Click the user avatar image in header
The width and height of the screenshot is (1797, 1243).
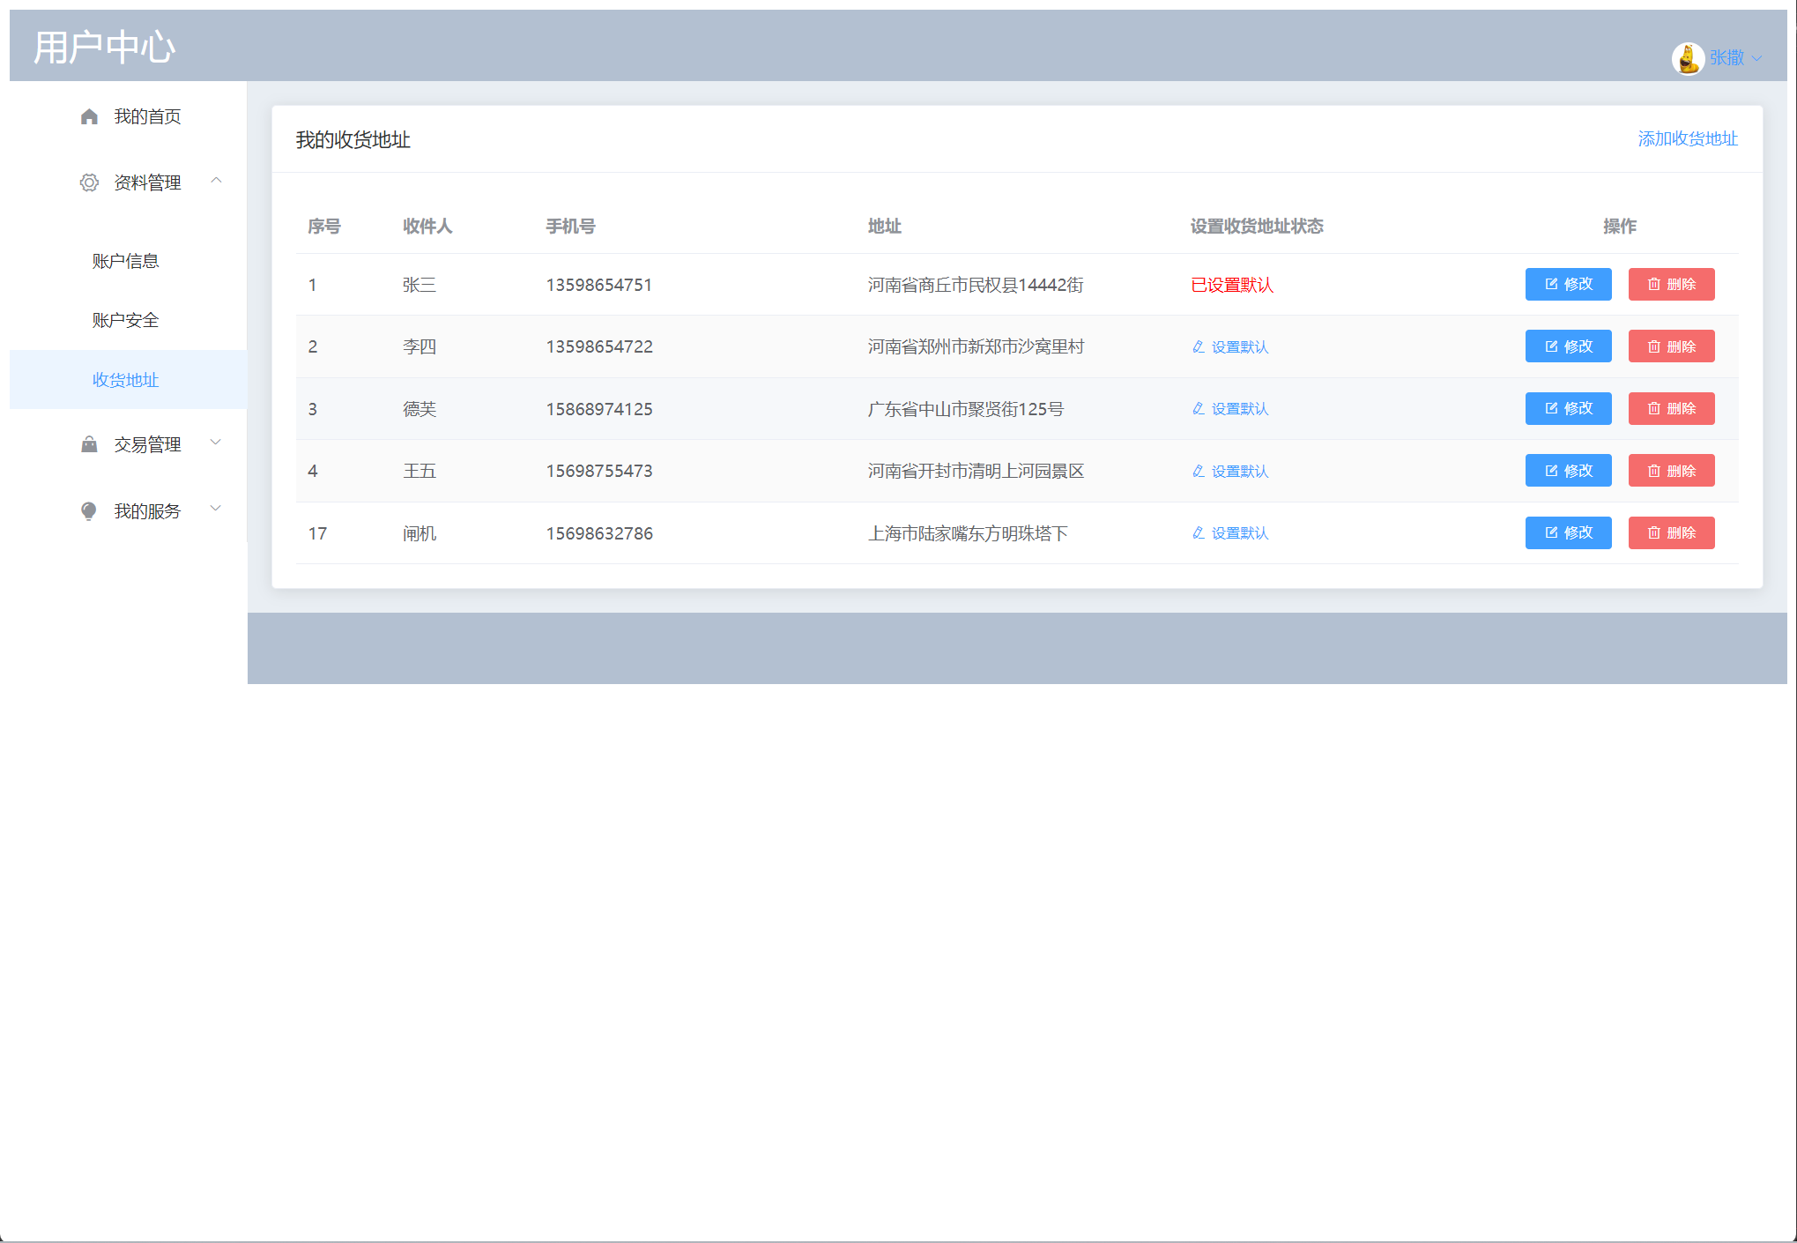coord(1687,58)
